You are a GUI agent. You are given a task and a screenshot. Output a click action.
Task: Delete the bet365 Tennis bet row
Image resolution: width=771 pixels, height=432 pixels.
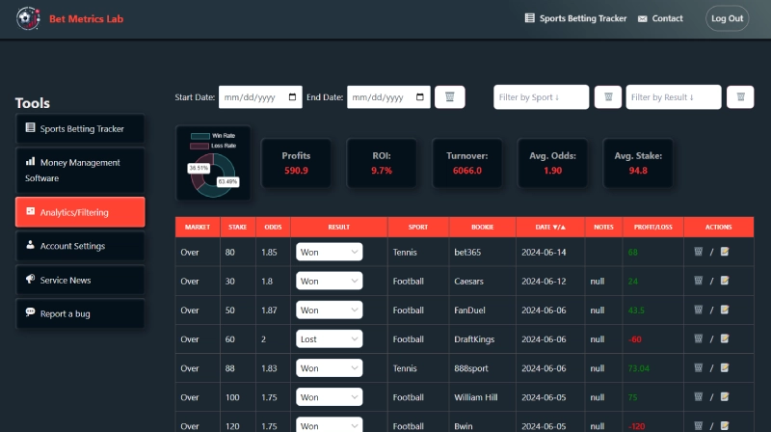click(x=698, y=252)
